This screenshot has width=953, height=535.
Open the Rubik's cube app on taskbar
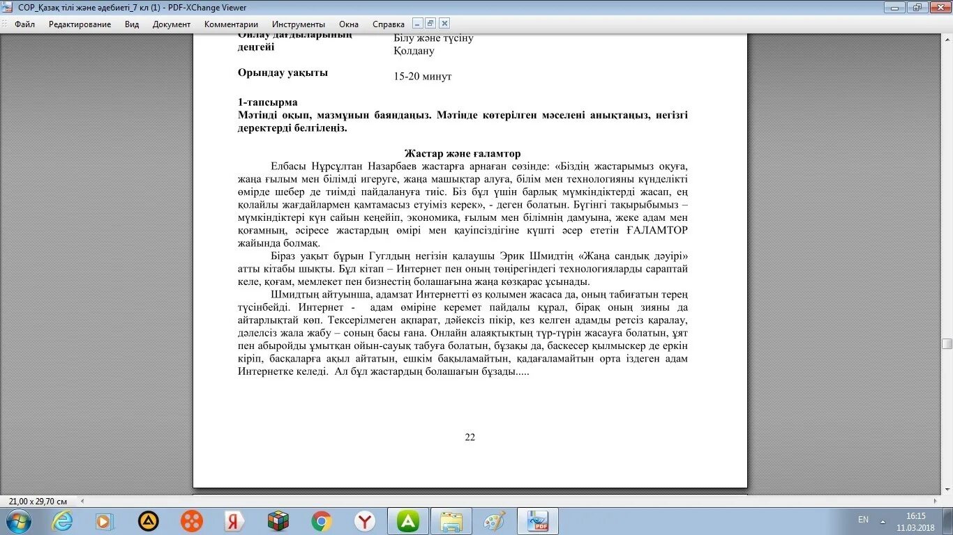coord(278,521)
